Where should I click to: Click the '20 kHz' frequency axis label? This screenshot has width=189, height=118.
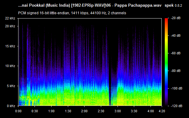[x=10, y=26]
